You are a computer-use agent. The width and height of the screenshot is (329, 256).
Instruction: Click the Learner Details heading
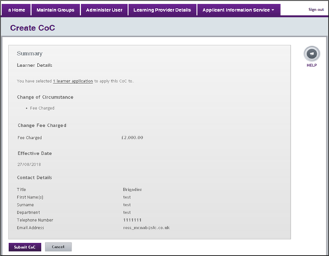(34, 65)
